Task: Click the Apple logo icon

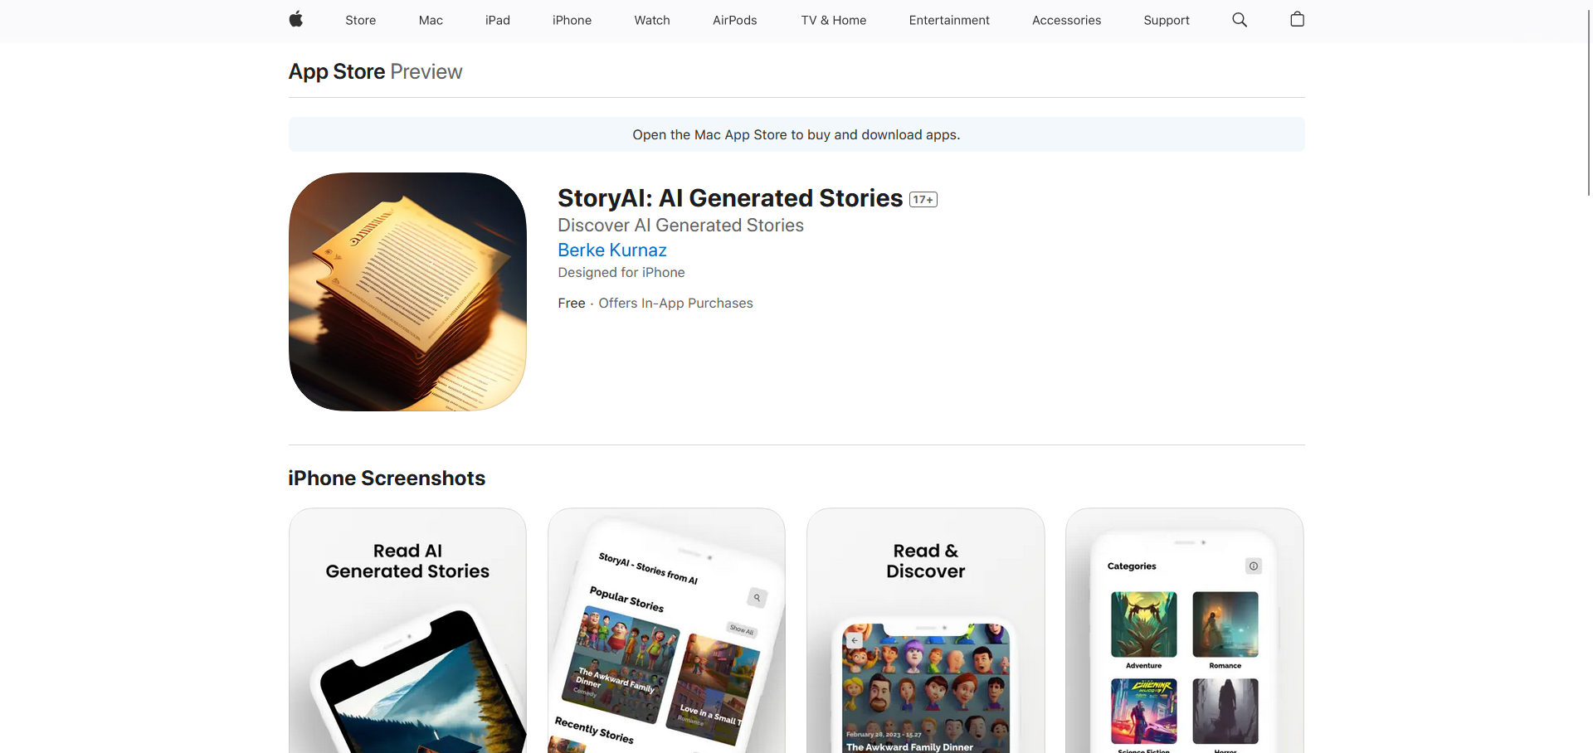Action: (295, 20)
